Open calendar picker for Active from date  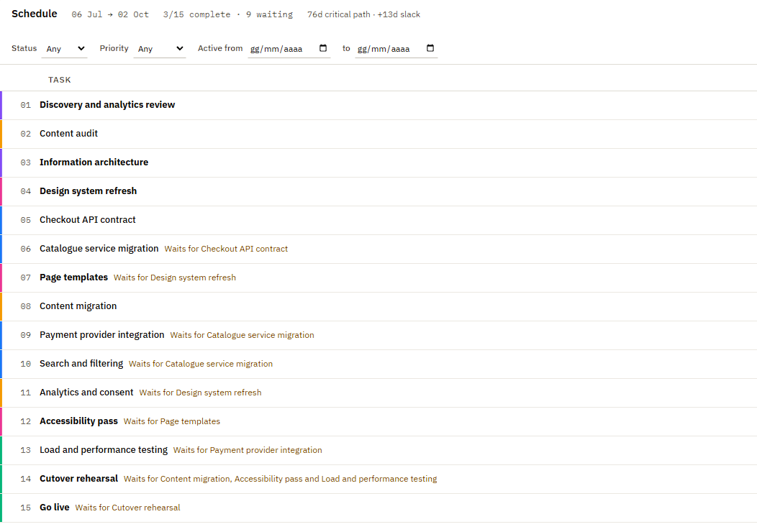coord(323,48)
